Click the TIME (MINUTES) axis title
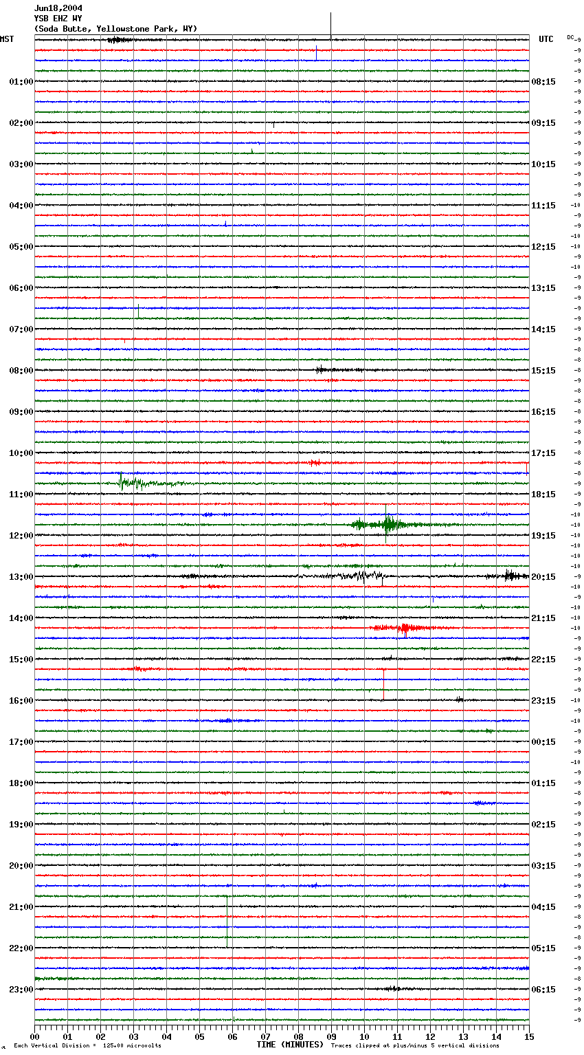This screenshot has width=584, height=1055. pyautogui.click(x=290, y=1045)
